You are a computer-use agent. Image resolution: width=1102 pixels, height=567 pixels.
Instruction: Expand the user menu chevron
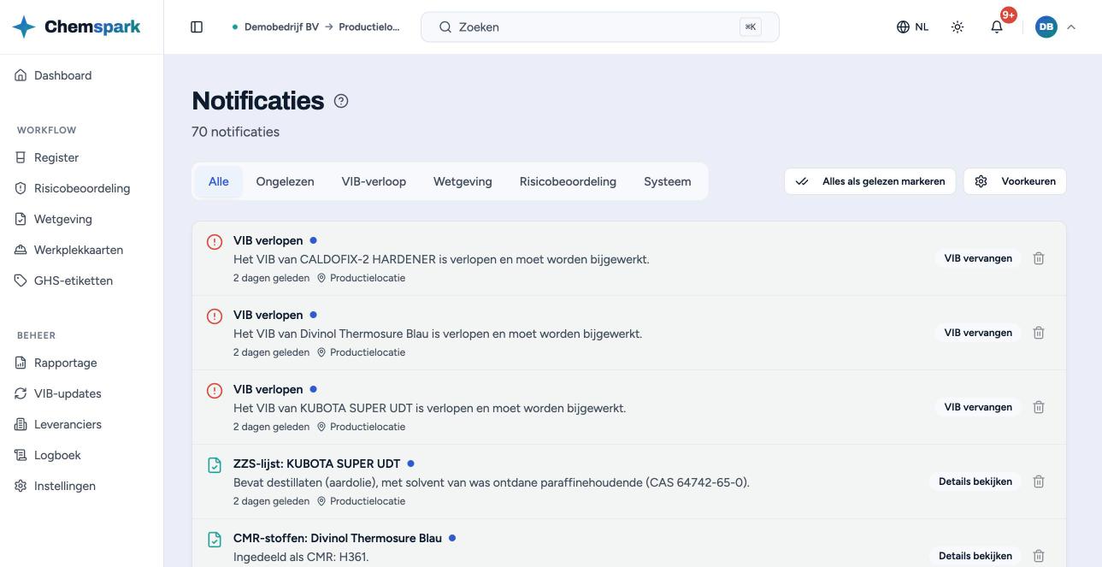tap(1071, 27)
